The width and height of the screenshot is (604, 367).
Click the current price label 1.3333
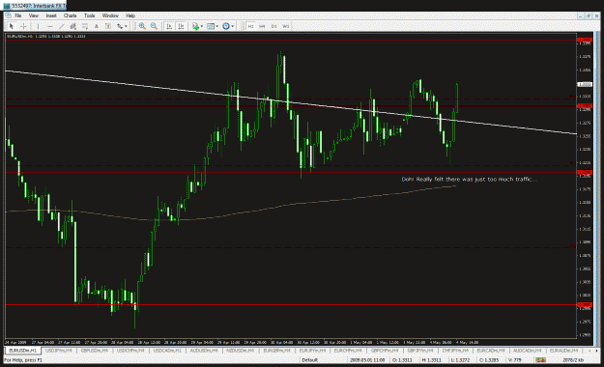click(x=585, y=84)
